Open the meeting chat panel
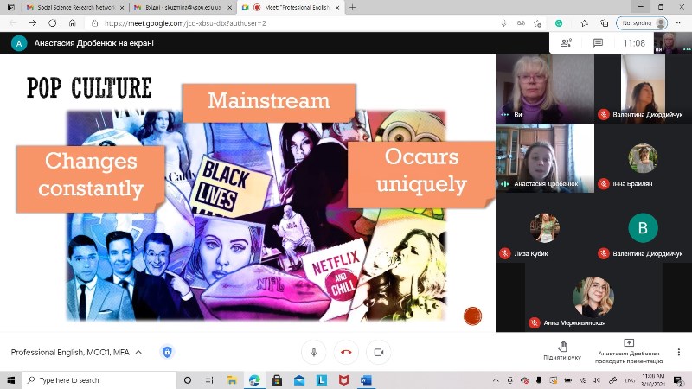The height and width of the screenshot is (389, 692). (x=598, y=42)
